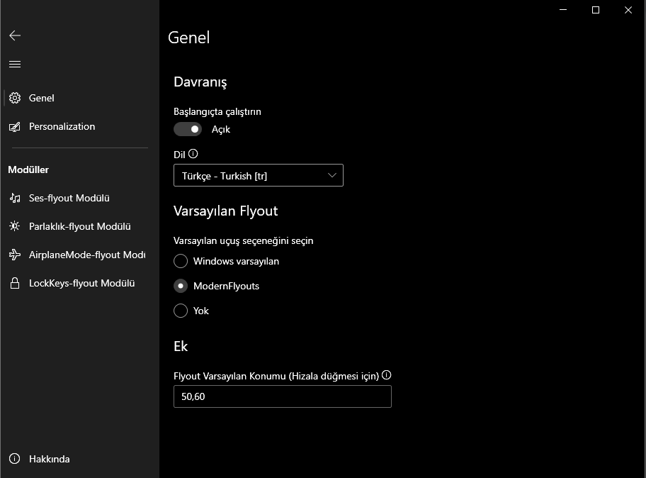Click the flyout position field showing 50,60
Viewport: 646px width, 478px height.
[x=282, y=396]
